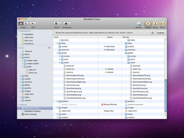Select apps.css in the sidebar
Screen dimensions: 184x138
[32, 70]
